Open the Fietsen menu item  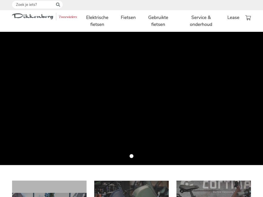[128, 17]
